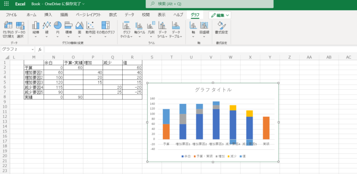Open Chart Title (グラフタイトル) options
Screen dimensions: 357x174
[x=126, y=30]
